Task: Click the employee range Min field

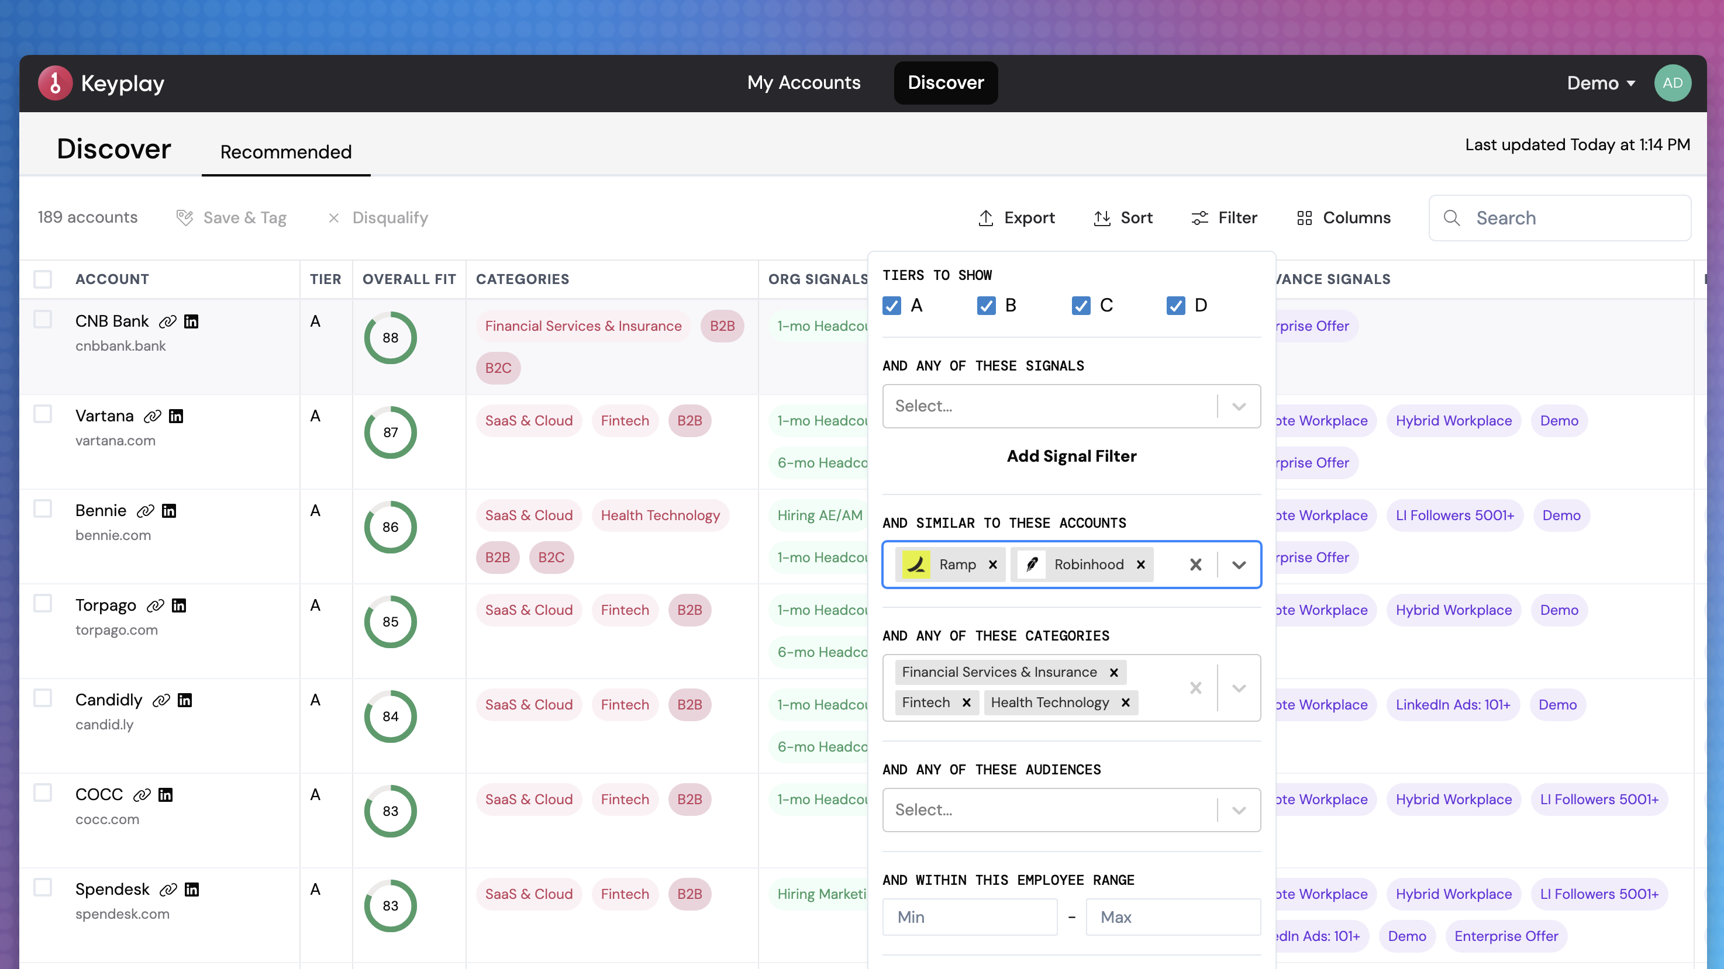Action: pyautogui.click(x=970, y=917)
